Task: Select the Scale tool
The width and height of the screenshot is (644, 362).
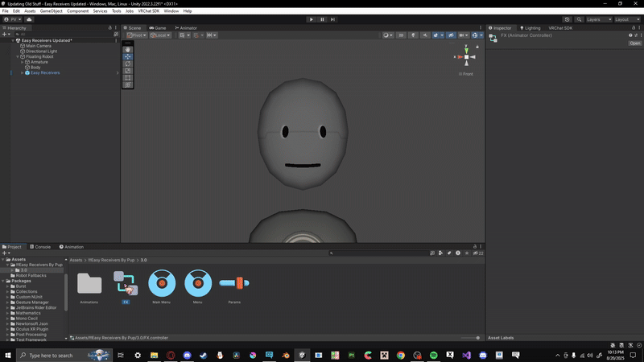Action: [127, 71]
